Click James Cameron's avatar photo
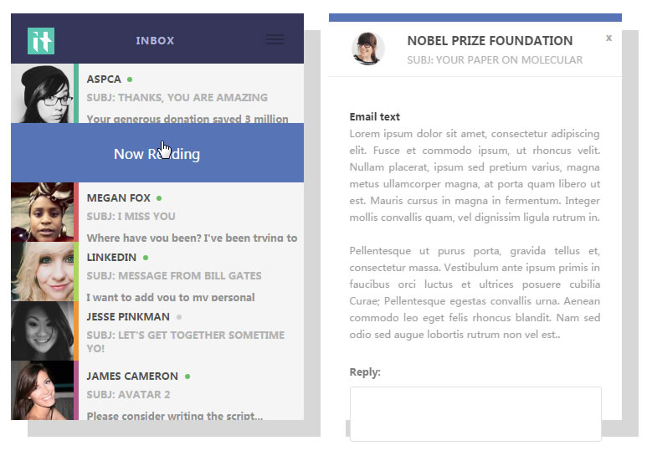 (x=42, y=390)
